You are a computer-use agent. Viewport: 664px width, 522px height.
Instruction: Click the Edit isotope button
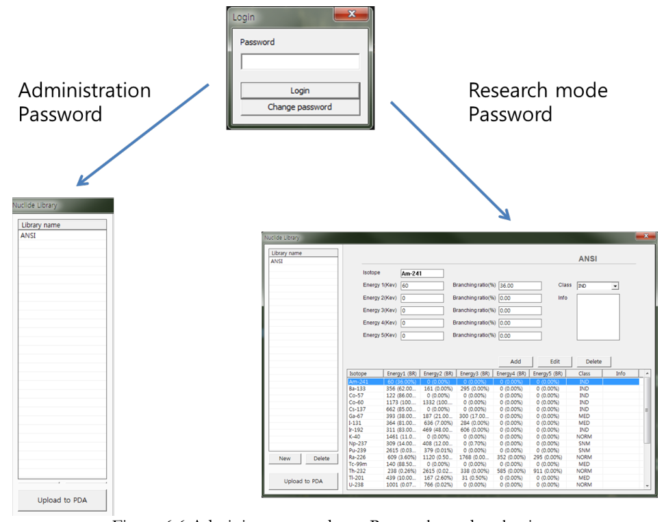pyautogui.click(x=554, y=362)
